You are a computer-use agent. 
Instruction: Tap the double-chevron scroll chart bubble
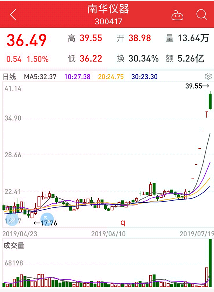[x=12, y=219]
